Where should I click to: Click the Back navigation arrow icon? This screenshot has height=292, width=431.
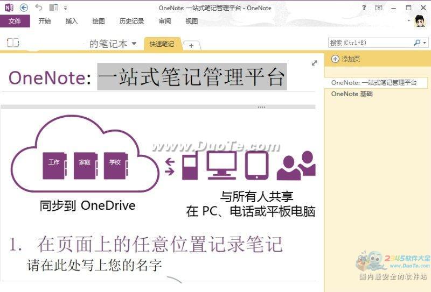point(24,8)
